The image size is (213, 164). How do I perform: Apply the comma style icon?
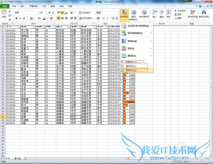click(107, 18)
